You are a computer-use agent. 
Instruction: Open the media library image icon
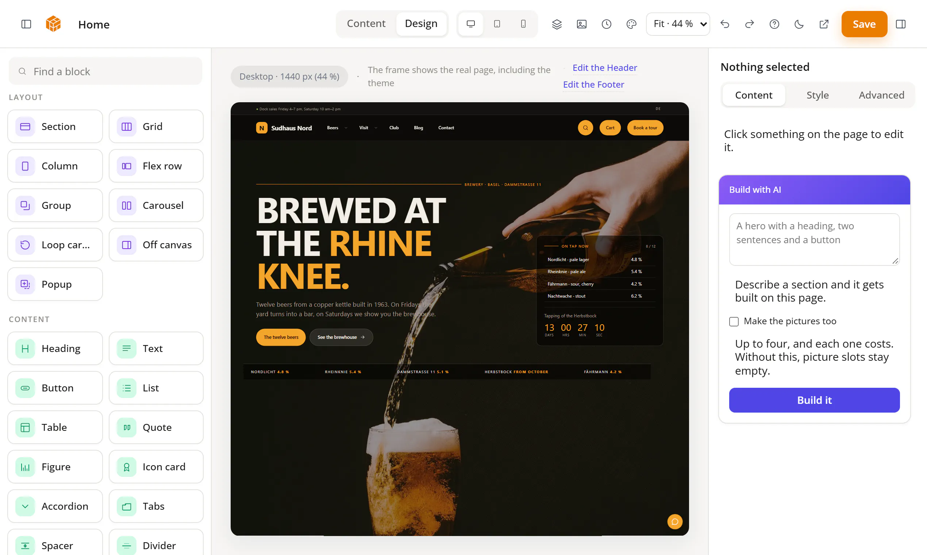(581, 24)
